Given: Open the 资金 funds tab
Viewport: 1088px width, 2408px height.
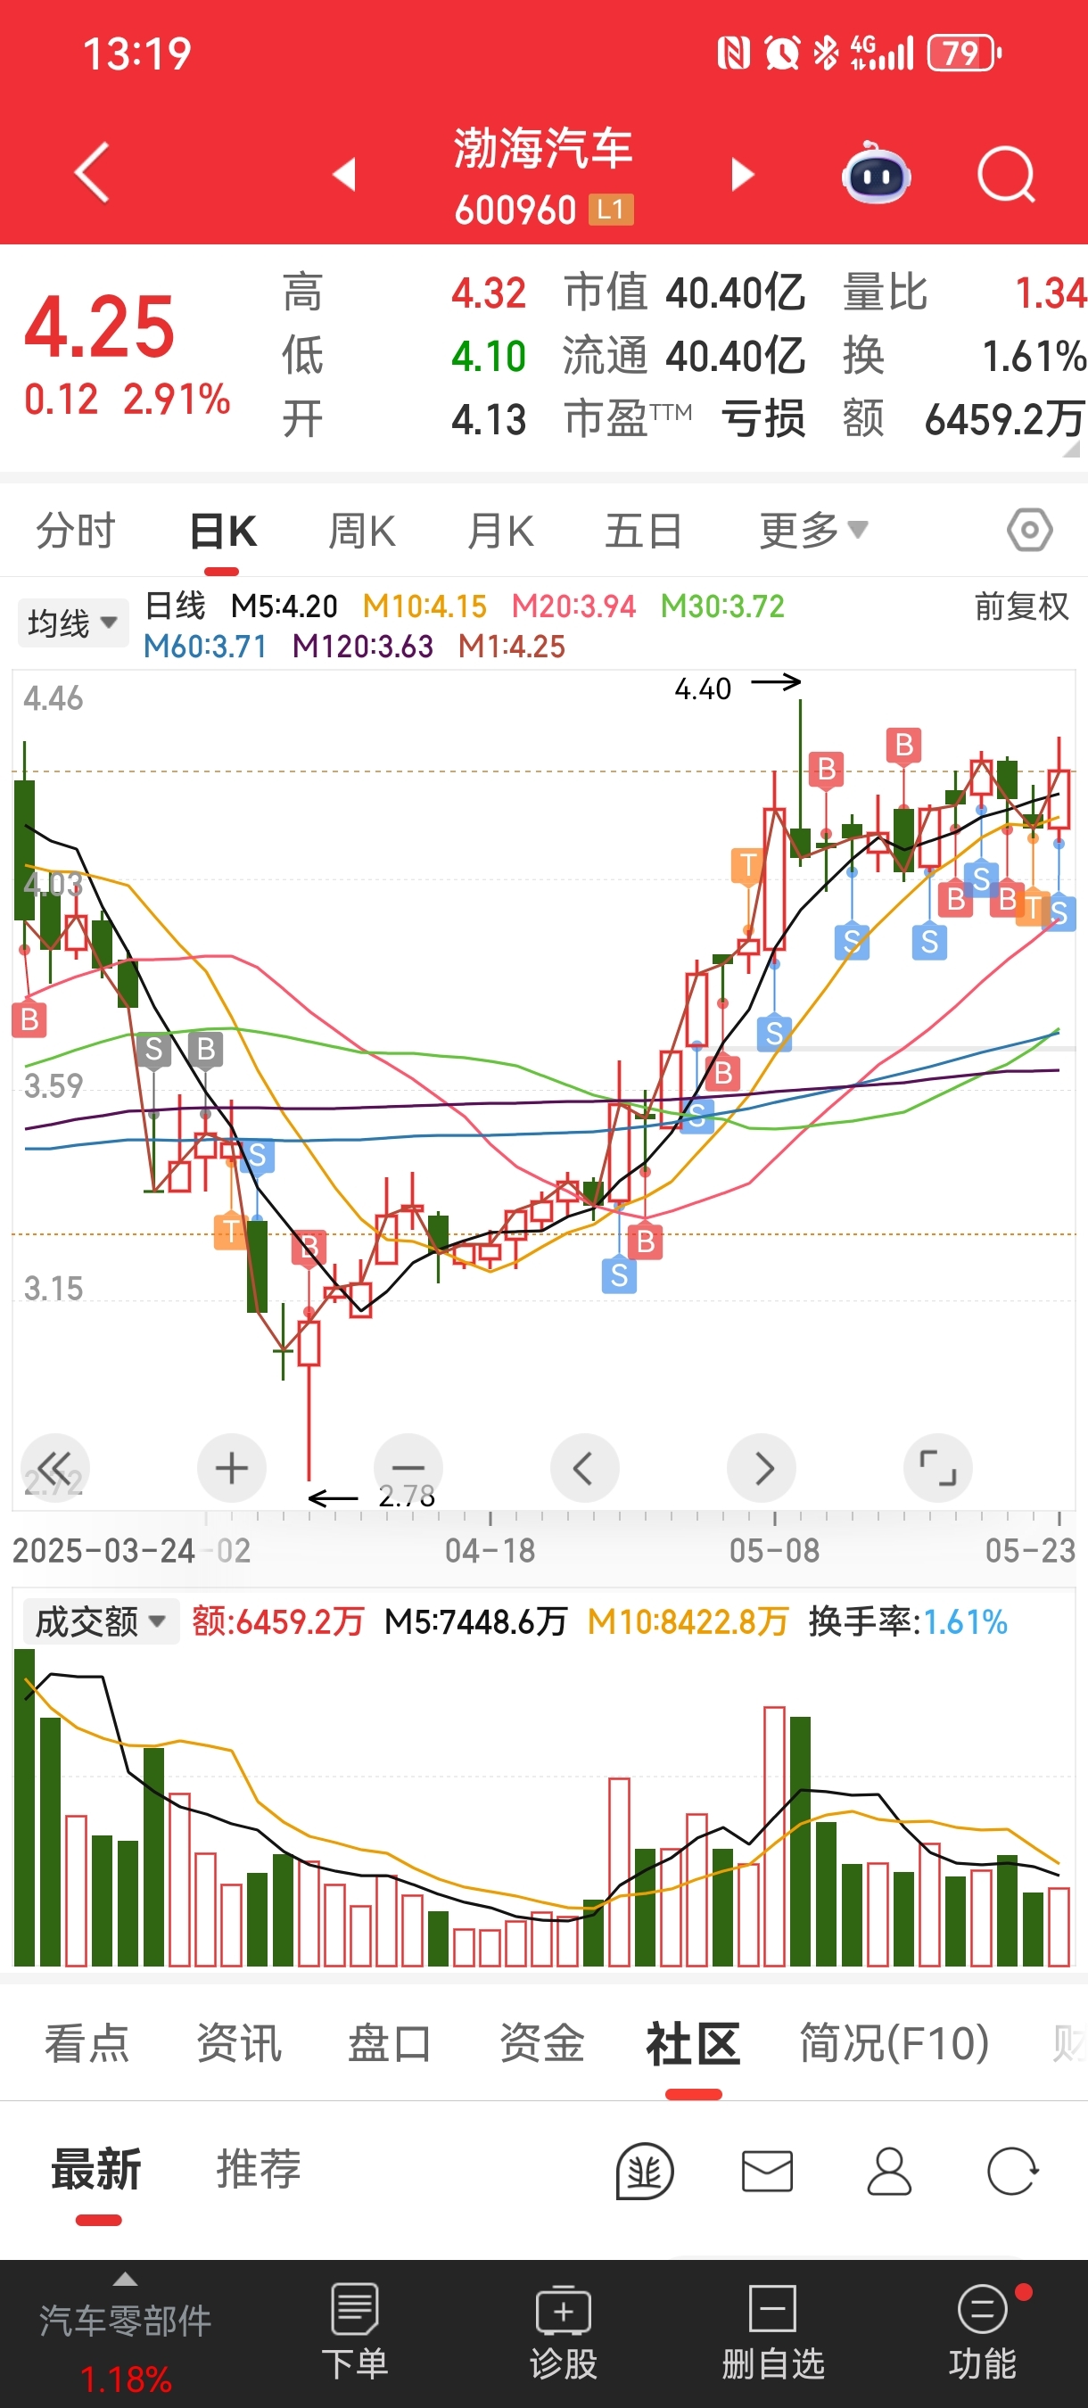Looking at the screenshot, I should 541,2042.
